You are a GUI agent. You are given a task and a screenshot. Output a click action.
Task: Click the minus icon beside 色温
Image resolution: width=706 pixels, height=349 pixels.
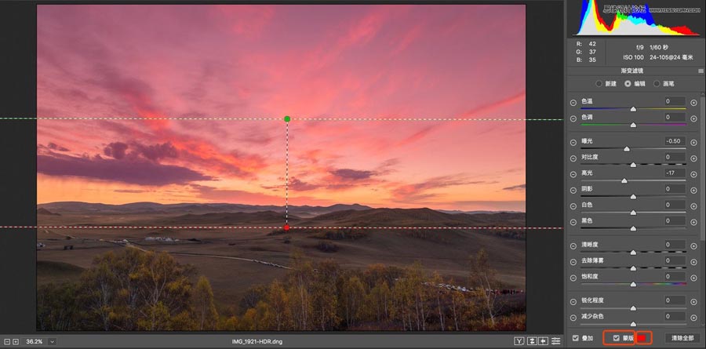point(573,102)
